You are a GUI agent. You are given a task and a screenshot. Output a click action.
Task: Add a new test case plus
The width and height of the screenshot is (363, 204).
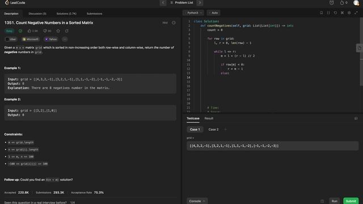click(226, 130)
